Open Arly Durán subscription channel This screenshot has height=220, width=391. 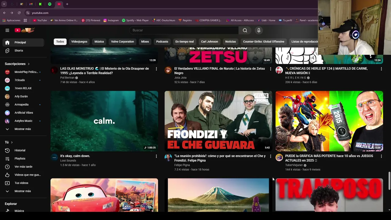[23, 96]
